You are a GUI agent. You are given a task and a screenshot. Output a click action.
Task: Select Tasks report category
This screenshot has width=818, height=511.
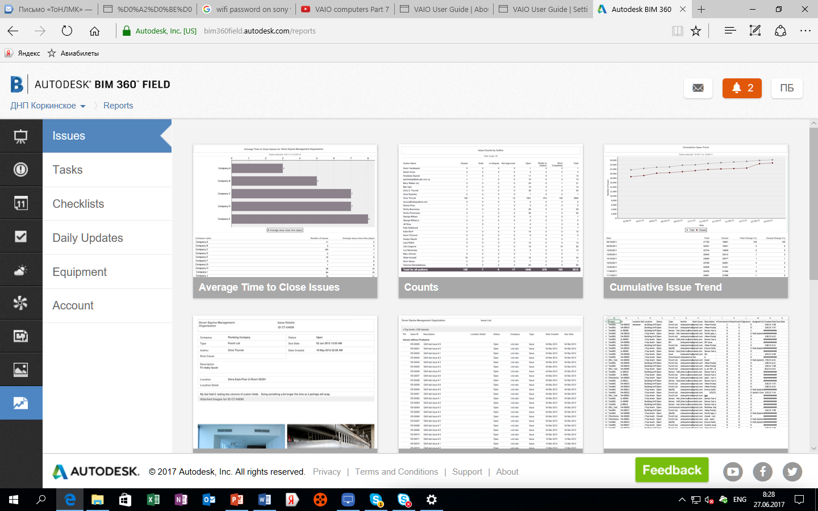(107, 170)
